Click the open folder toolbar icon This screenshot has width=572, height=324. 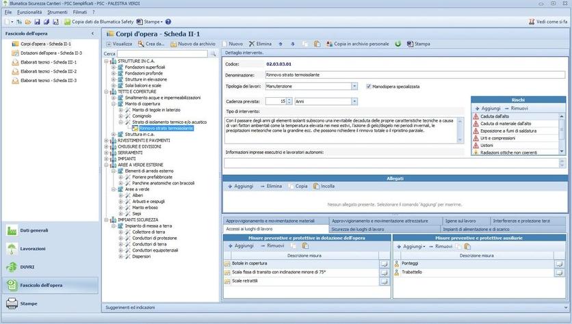28,22
